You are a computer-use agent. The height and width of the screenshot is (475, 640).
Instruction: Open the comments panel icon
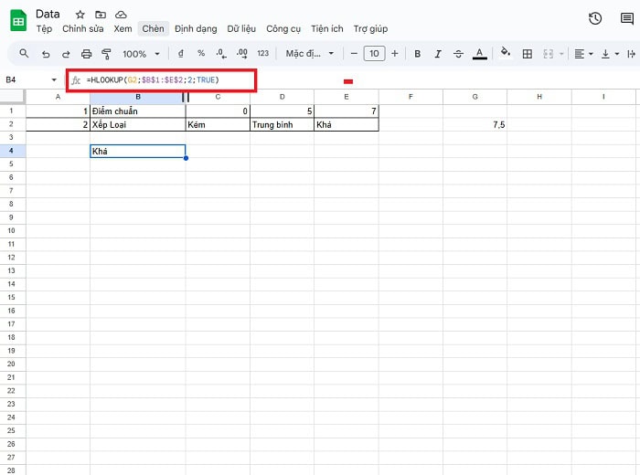pos(626,18)
